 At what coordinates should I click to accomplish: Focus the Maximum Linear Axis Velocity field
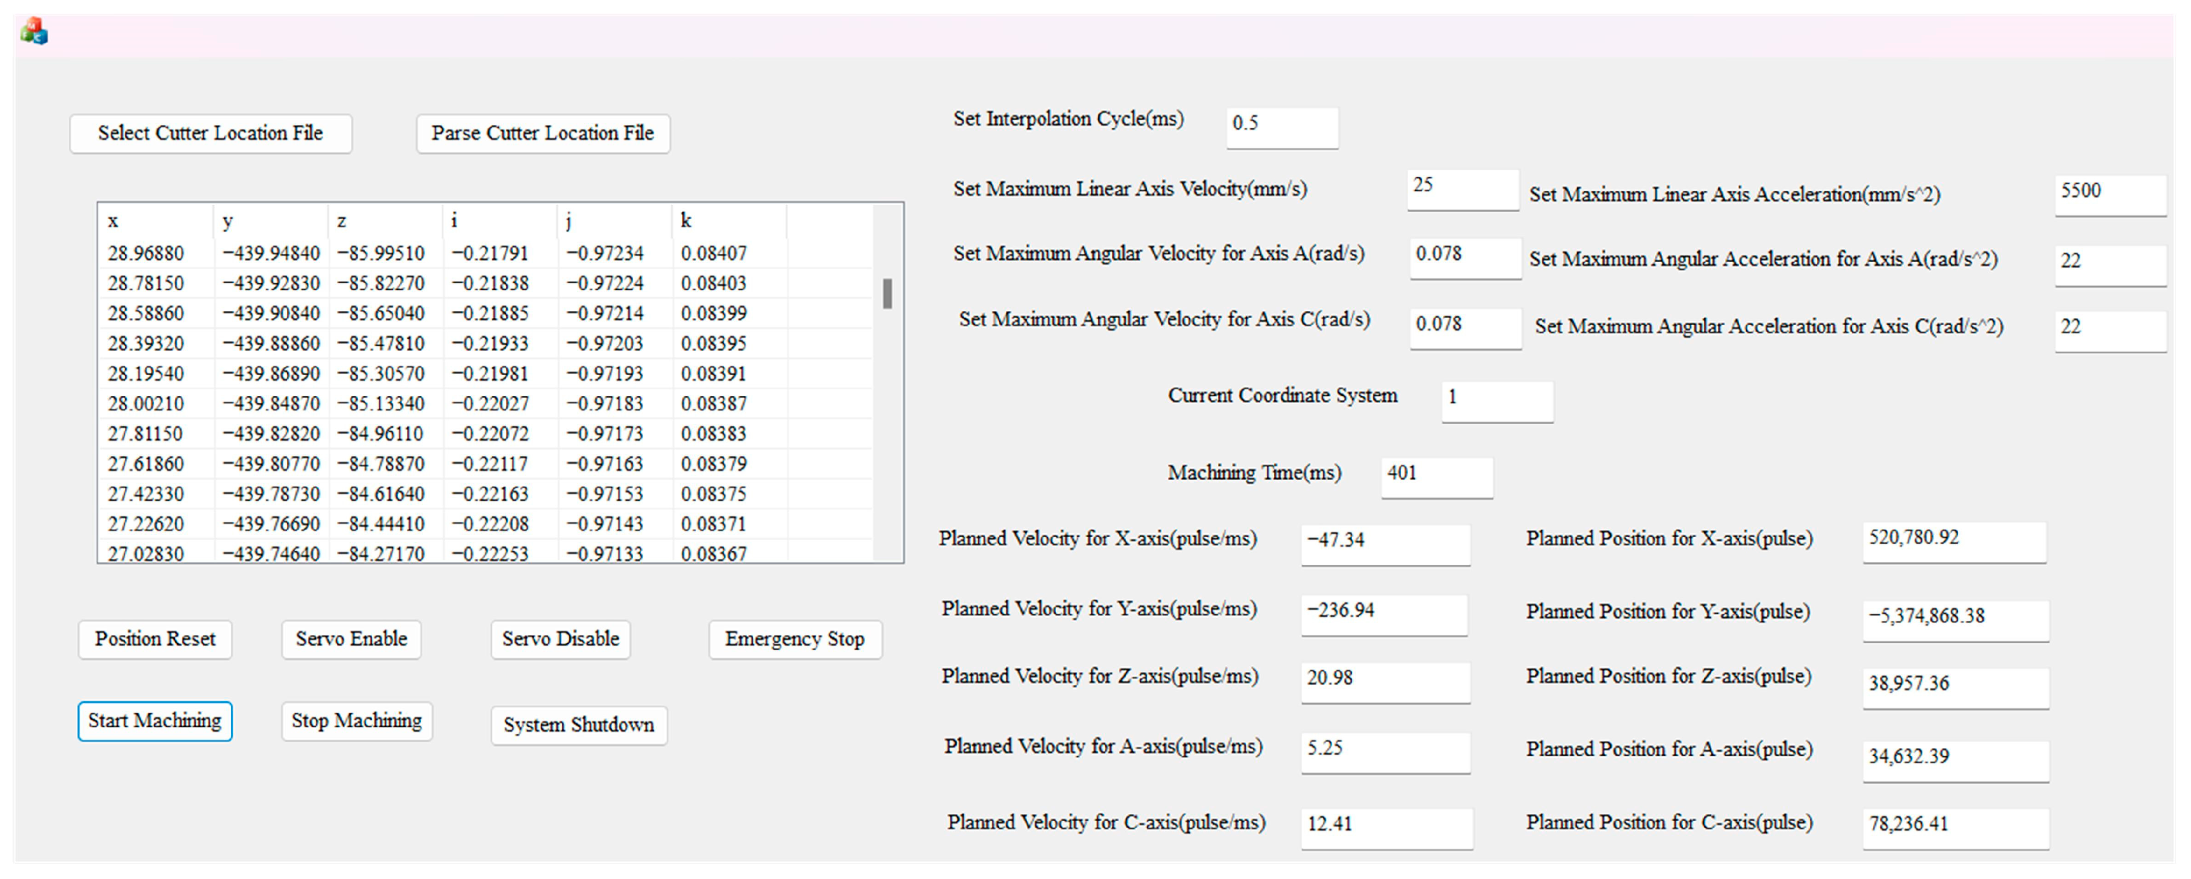point(1463,189)
